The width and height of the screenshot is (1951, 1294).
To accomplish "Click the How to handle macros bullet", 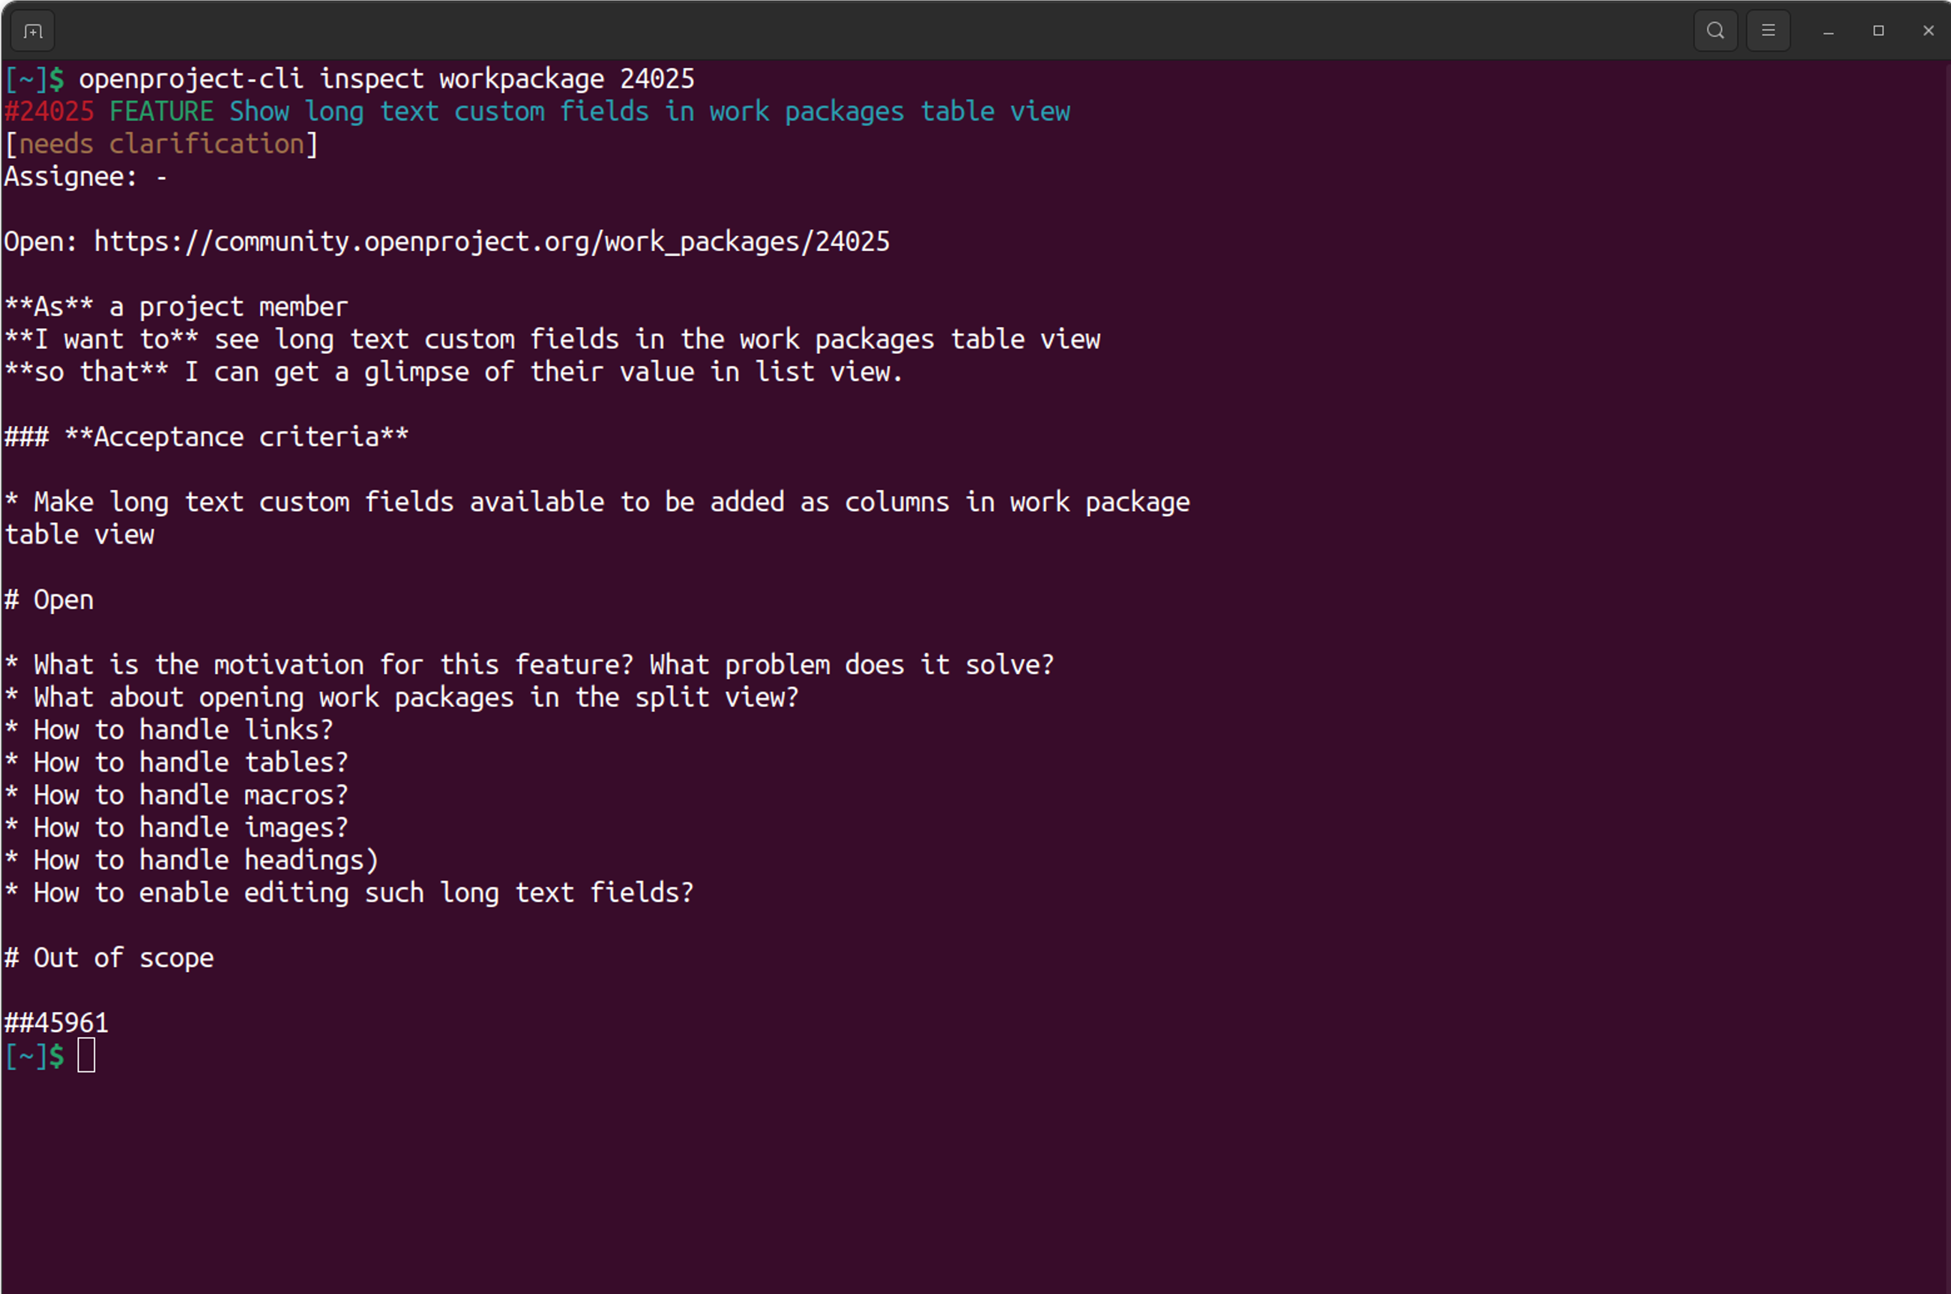I will [x=176, y=795].
